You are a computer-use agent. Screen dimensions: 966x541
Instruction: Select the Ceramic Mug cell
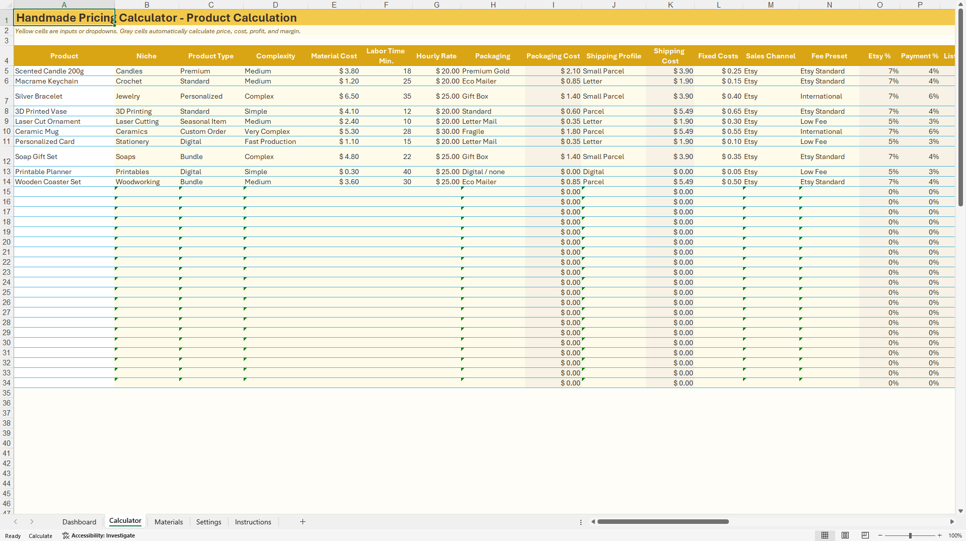[x=64, y=131]
